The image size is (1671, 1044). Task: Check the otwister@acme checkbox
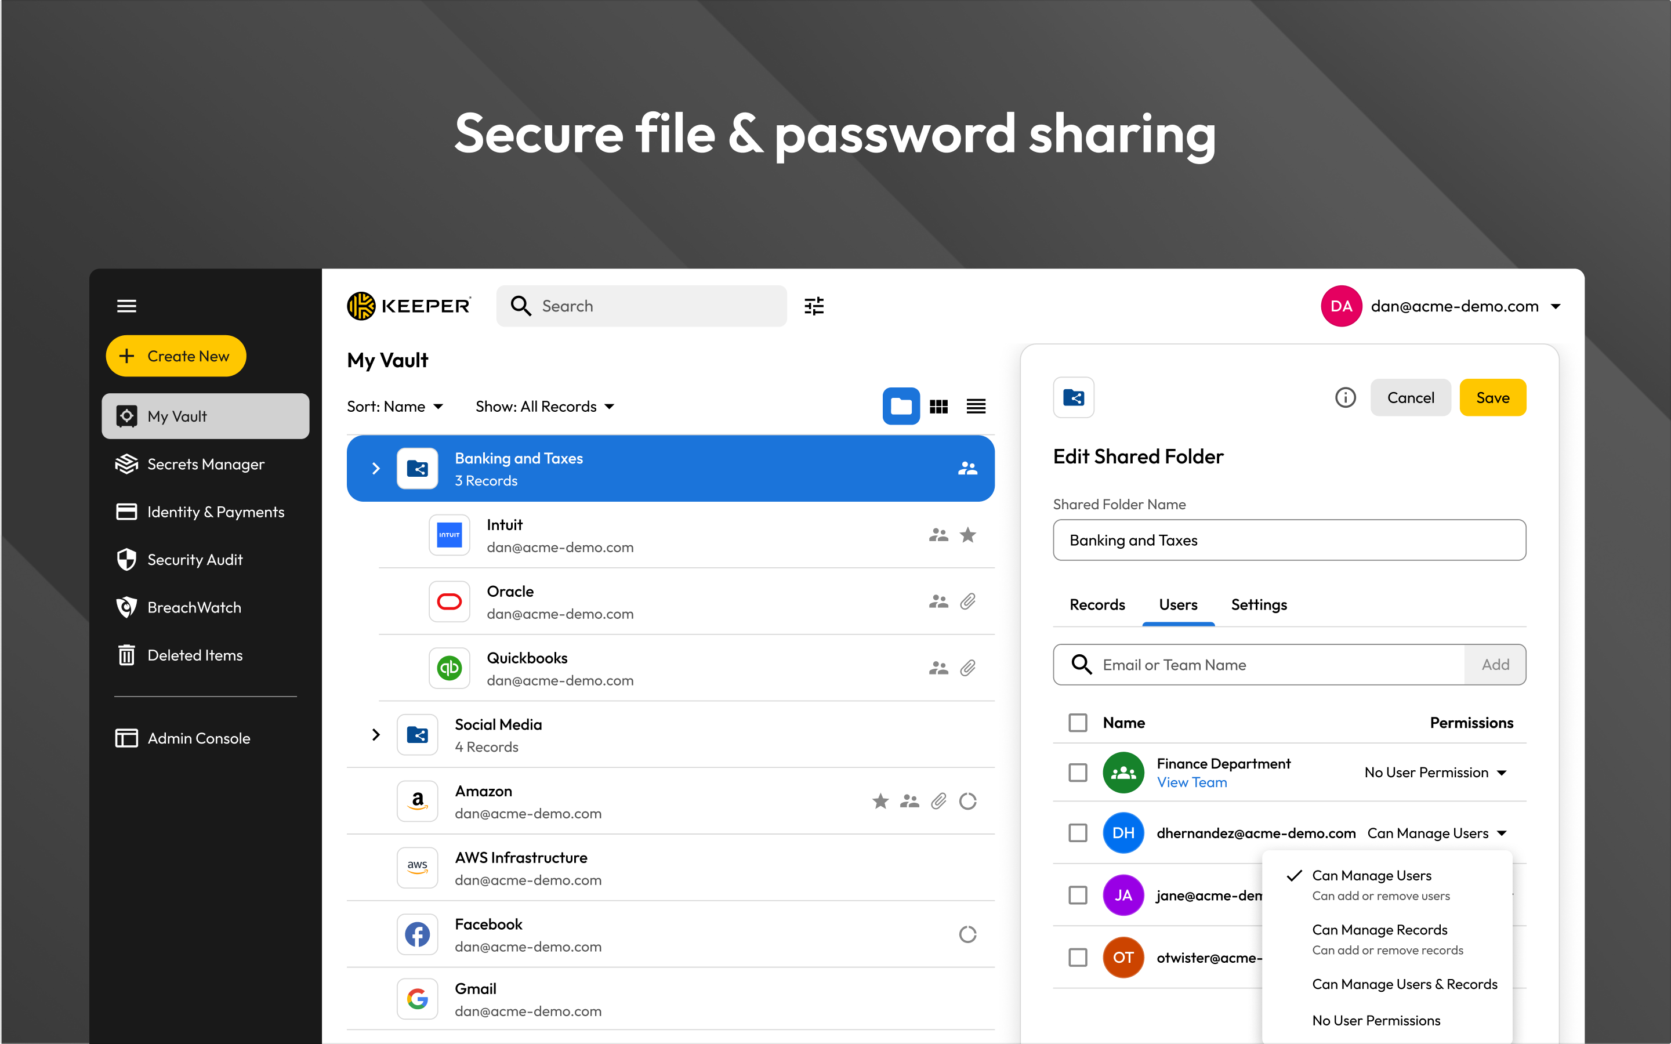point(1078,957)
